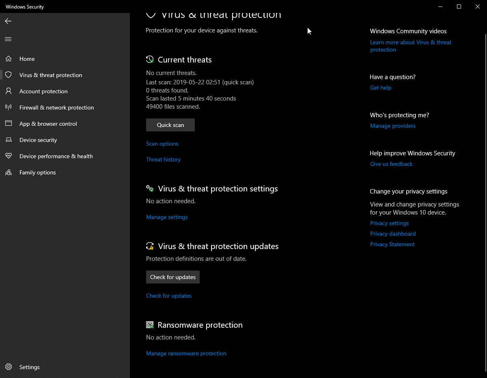This screenshot has height=378, width=487.
Task: Open the hamburger navigation menu
Action: [8, 39]
